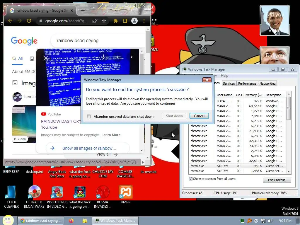The width and height of the screenshot is (300, 225).
Task: Click Task Manager process list scroll-down arrow
Action: click(x=289, y=172)
